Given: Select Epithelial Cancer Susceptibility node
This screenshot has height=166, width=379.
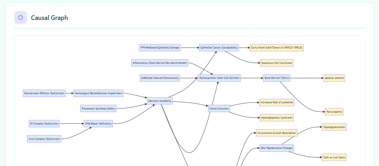Looking at the screenshot, I should (x=219, y=48).
